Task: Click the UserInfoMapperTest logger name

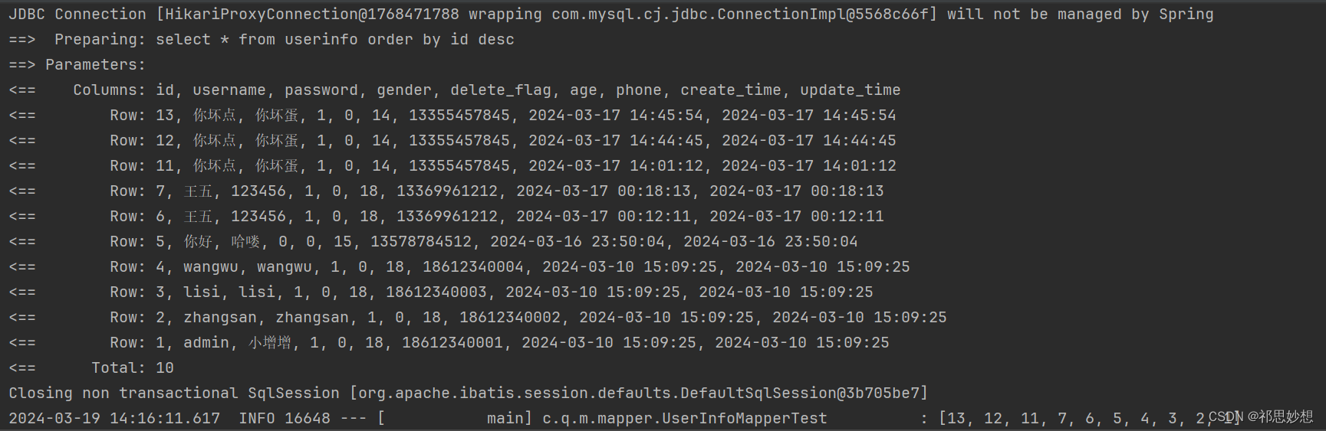Action: click(x=685, y=419)
